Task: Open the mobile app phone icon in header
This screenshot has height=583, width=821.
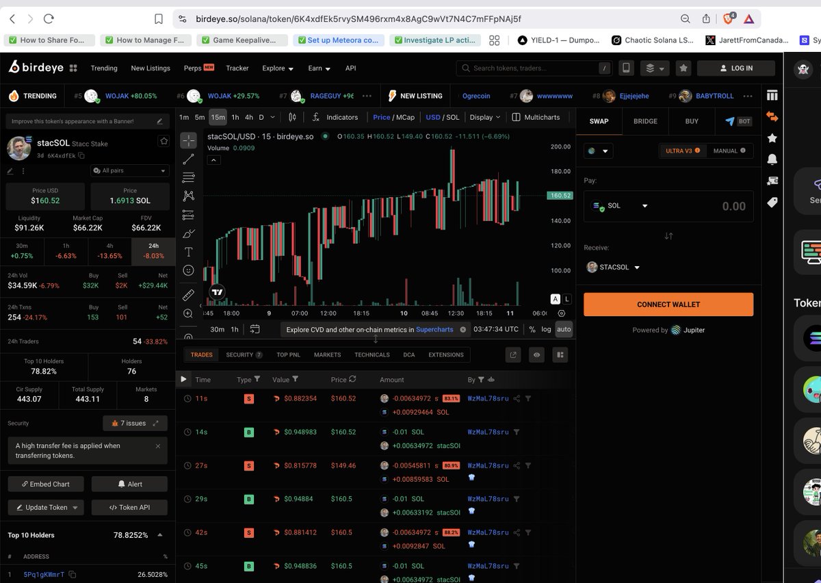Action: point(625,68)
